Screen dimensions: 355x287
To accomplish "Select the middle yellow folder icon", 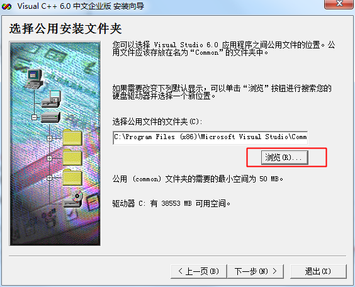I will point(72,157).
